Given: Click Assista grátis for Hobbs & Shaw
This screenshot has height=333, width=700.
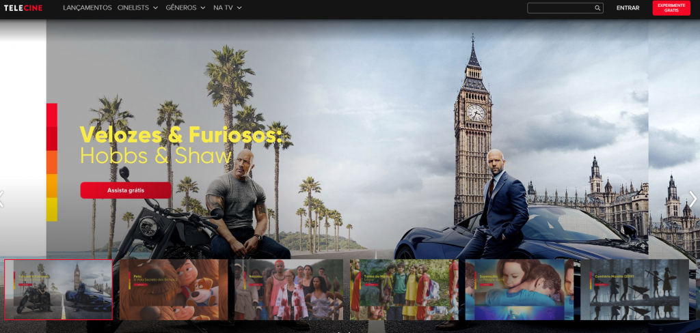Looking at the screenshot, I should [x=126, y=190].
